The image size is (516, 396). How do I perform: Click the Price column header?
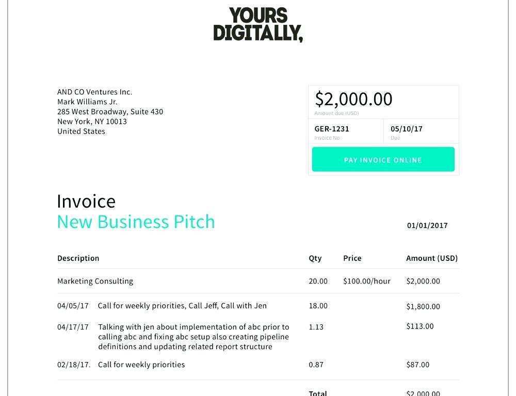pos(352,258)
